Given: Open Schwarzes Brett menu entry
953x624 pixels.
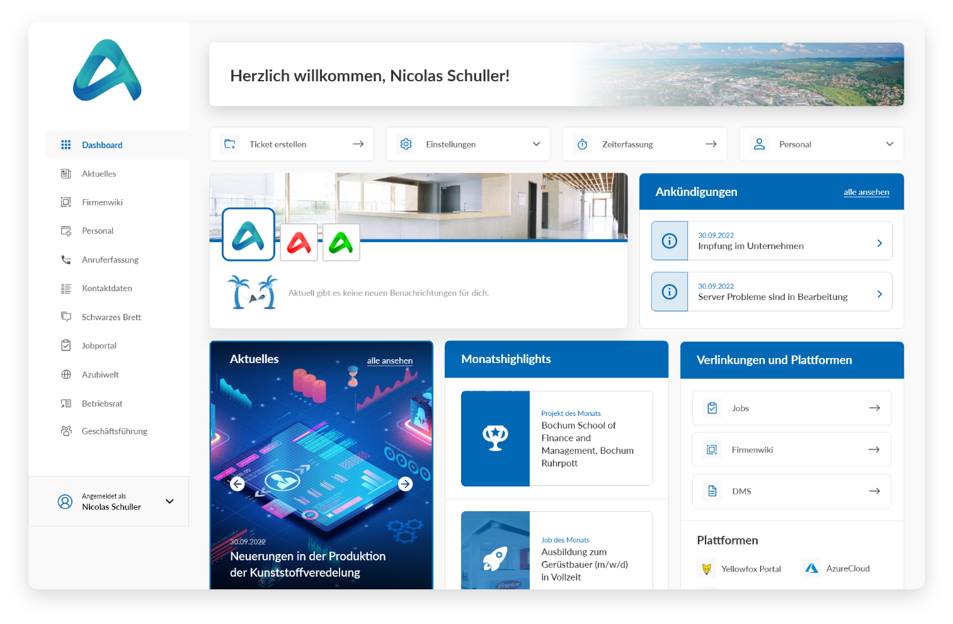Looking at the screenshot, I should click(x=111, y=317).
